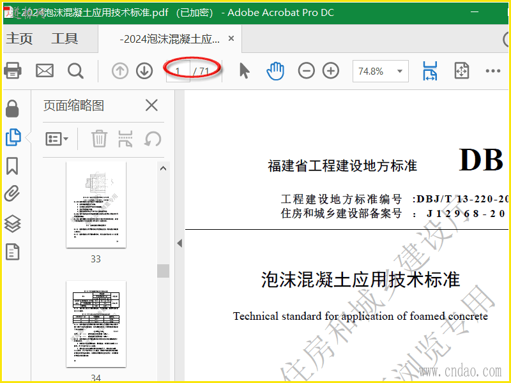Screen dimensions: 511x383
Task: Click the thumbnail label 33
Action: [x=96, y=259]
